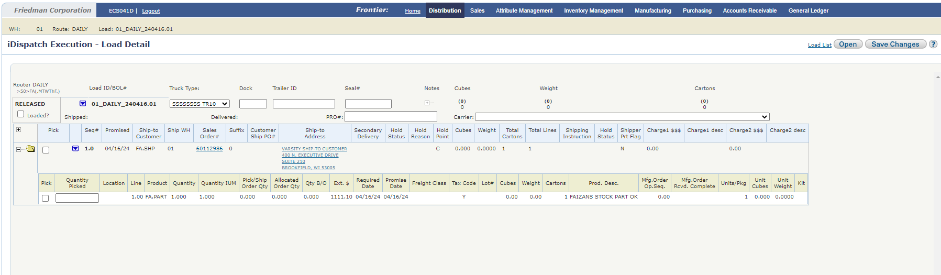Image resolution: width=941 pixels, height=275 pixels.
Task: Open the help question mark icon
Action: (x=933, y=45)
